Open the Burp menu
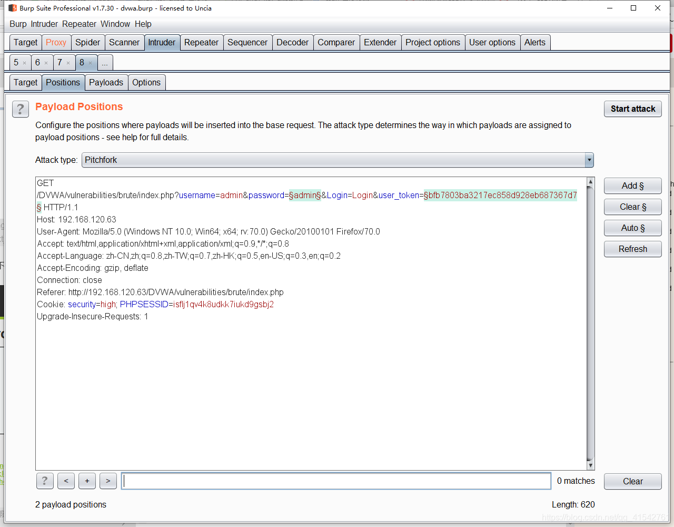The width and height of the screenshot is (674, 527). coord(18,24)
